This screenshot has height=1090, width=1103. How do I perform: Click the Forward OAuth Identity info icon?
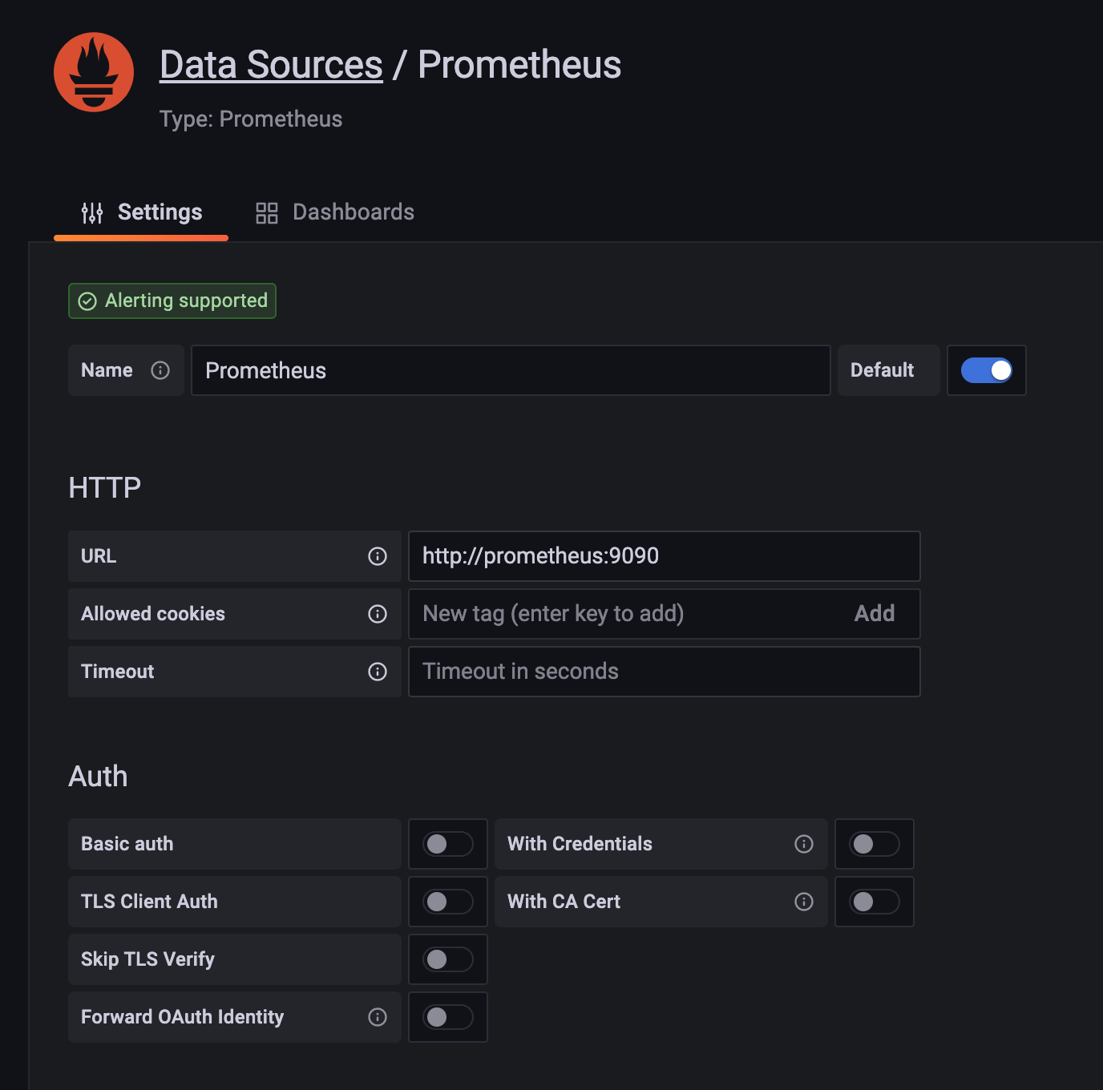coord(378,1017)
